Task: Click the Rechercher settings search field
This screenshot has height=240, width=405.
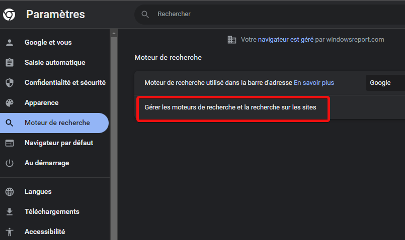Action: coord(270,14)
